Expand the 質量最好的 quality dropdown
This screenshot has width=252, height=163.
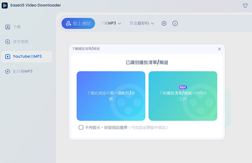click(142, 23)
